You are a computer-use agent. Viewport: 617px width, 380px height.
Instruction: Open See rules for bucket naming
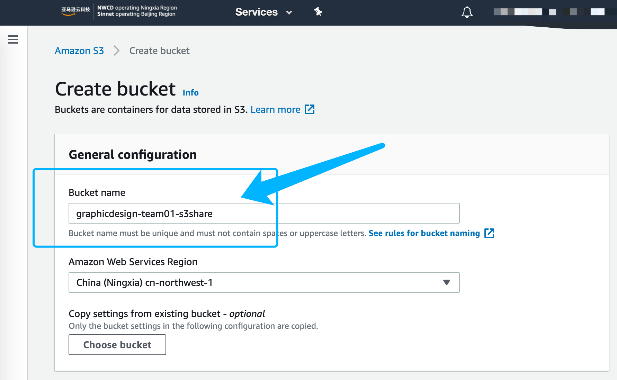coord(424,233)
